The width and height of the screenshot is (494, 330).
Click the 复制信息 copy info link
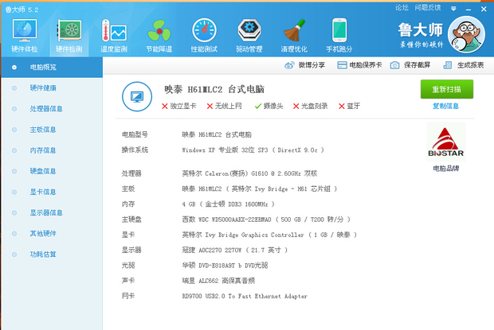point(445,107)
